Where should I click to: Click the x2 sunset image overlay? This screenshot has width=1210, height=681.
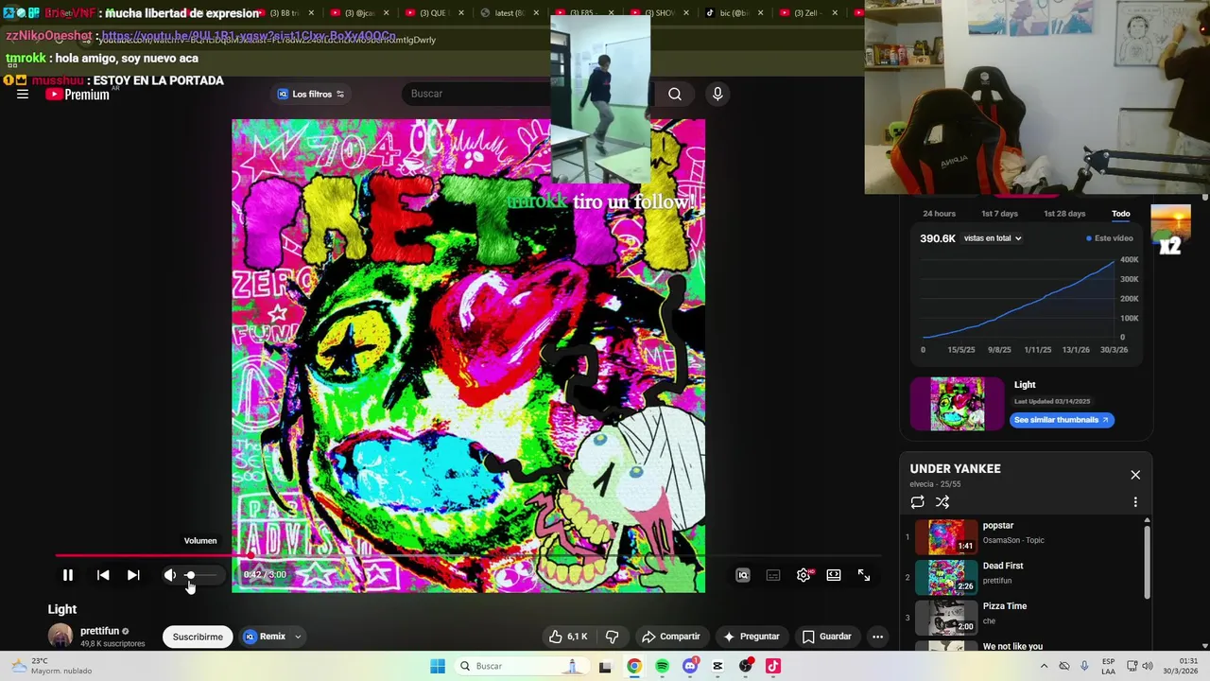1170,230
